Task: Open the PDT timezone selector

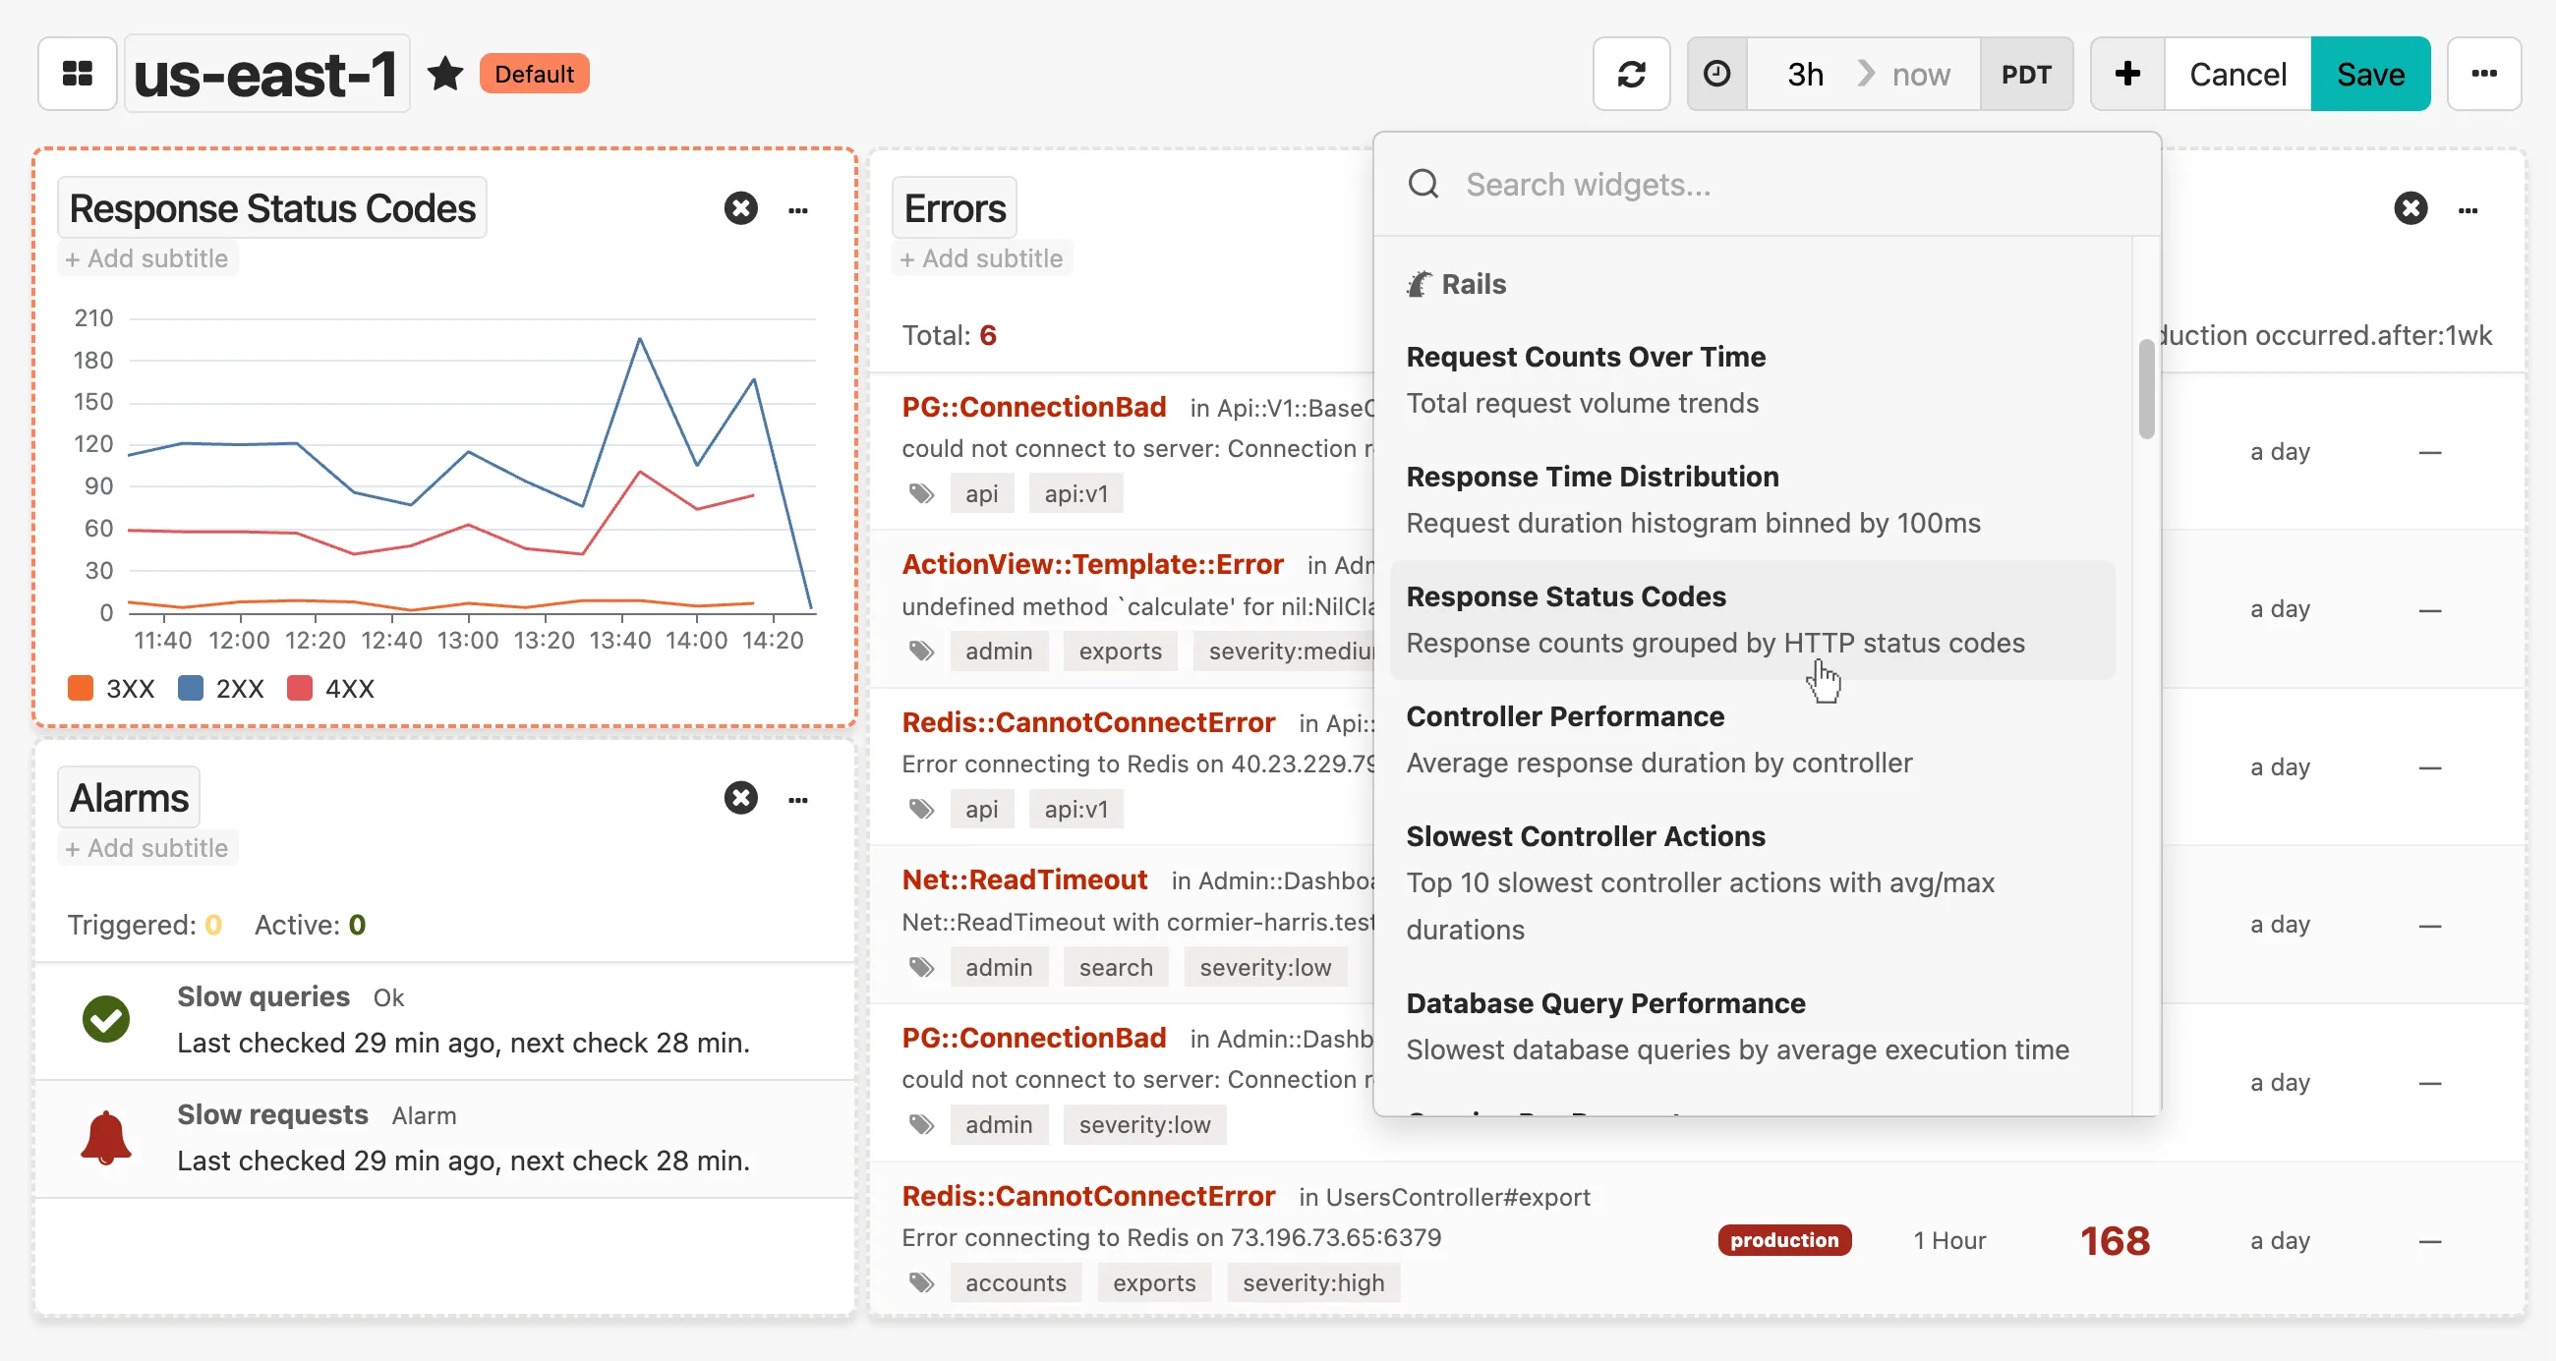Action: [x=2026, y=74]
